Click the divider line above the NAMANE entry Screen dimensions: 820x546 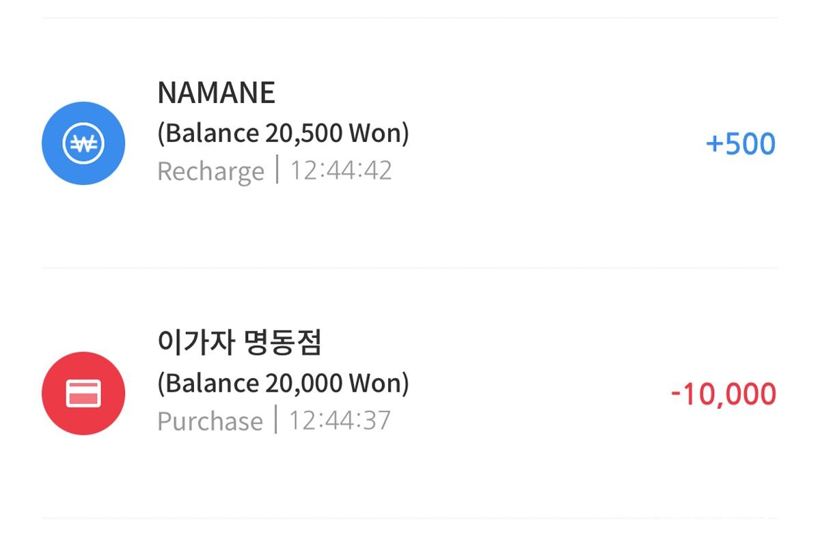(410, 18)
